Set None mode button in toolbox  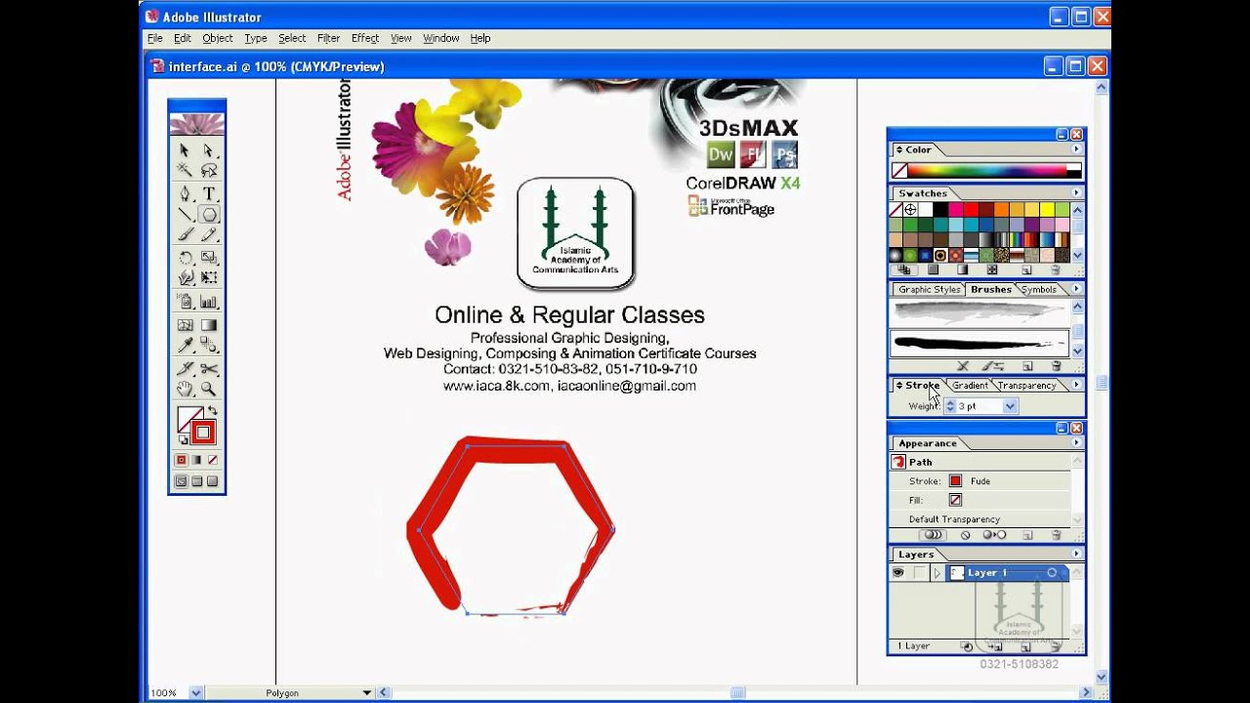(x=212, y=460)
